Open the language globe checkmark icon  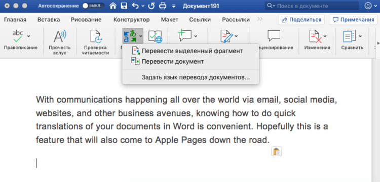[155, 37]
